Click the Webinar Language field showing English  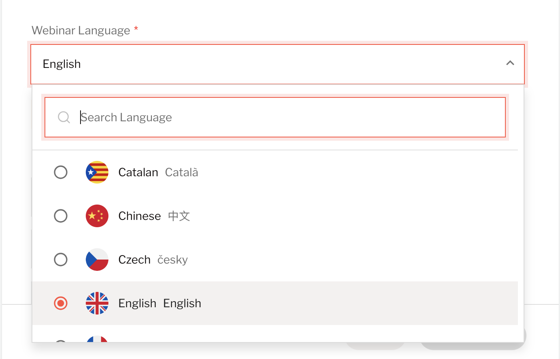278,64
